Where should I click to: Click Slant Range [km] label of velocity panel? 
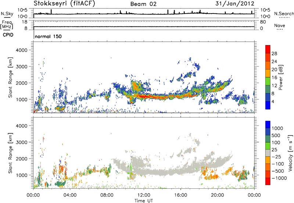10,153
